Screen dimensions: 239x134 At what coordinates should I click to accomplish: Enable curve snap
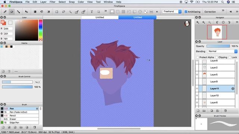[x=146, y=12]
